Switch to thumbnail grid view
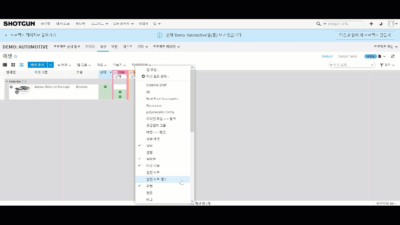The image size is (400, 225). [x=13, y=65]
